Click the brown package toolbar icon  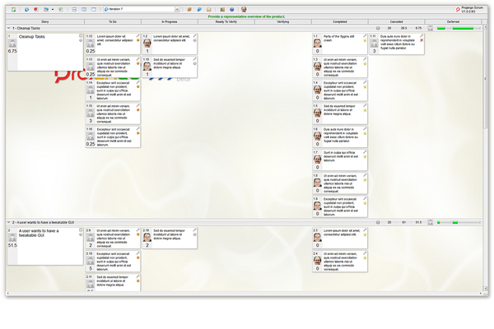click(189, 9)
